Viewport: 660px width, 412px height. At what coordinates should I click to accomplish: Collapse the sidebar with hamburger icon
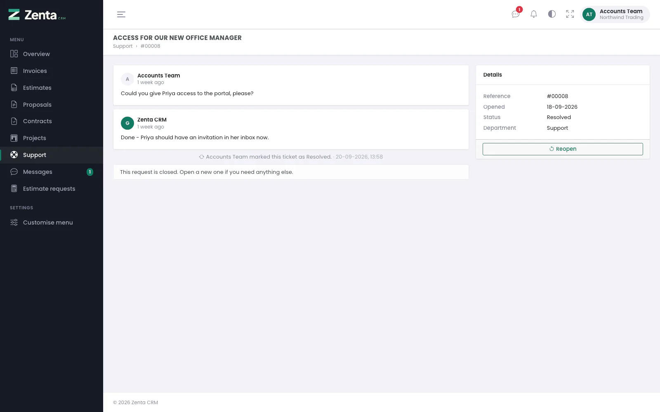(x=121, y=14)
